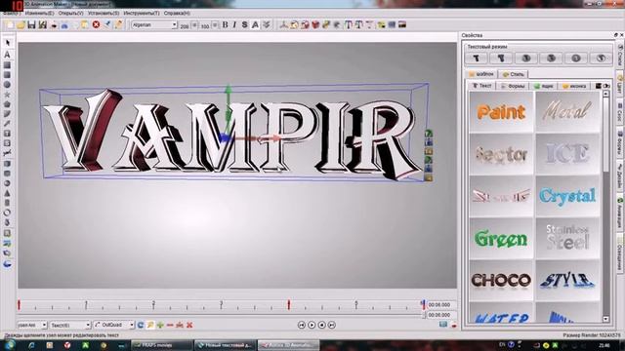Apply the Paint text template

501,112
